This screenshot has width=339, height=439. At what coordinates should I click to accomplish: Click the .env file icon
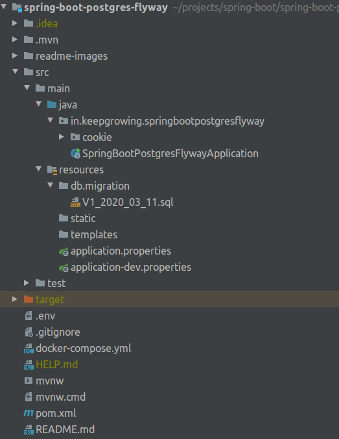click(29, 316)
